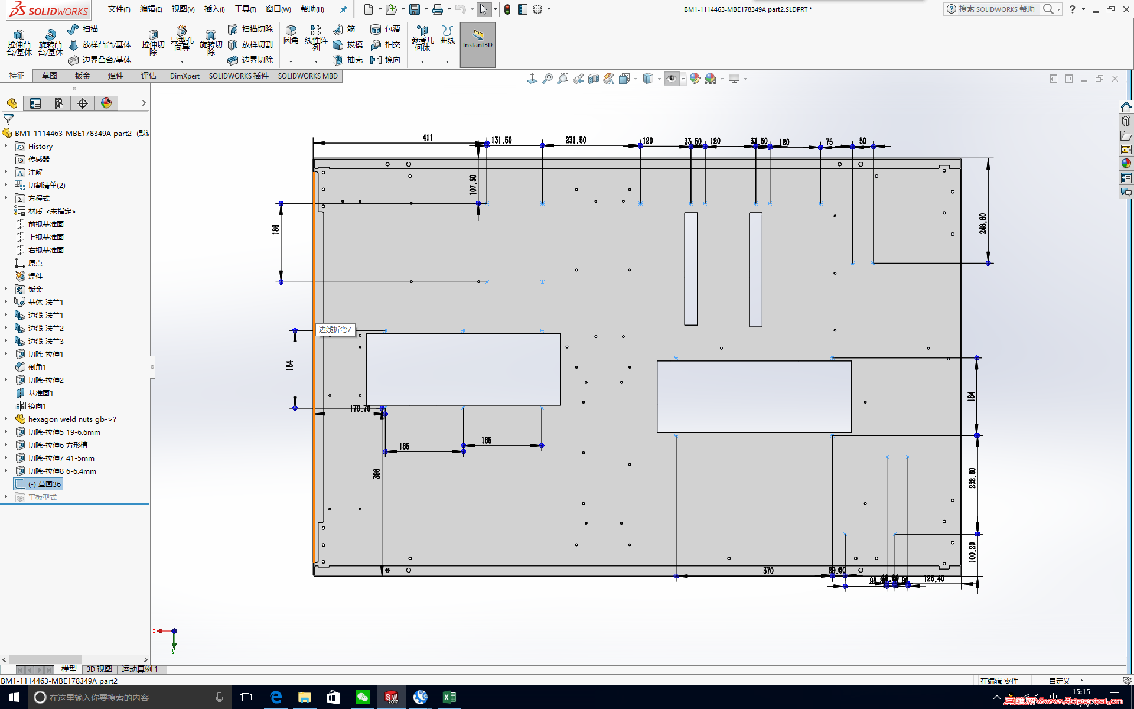Select the Mirror tool (镜向)
Screen dimensions: 1134x709
tap(385, 60)
